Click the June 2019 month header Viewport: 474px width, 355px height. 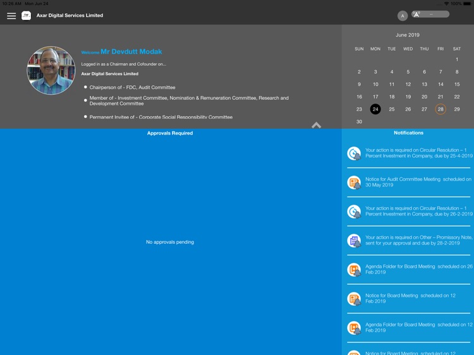coord(408,35)
